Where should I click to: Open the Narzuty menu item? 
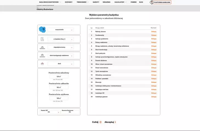(x=96, y=2)
